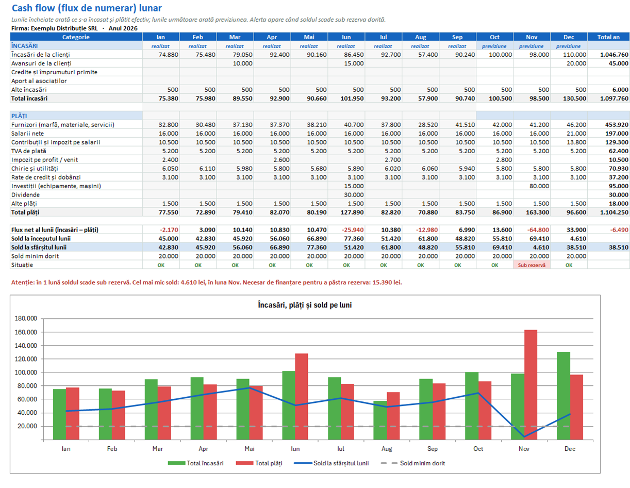Click the "Sold la începutul lunii" row label
Image resolution: width=630 pixels, height=488 pixels.
[x=41, y=238]
